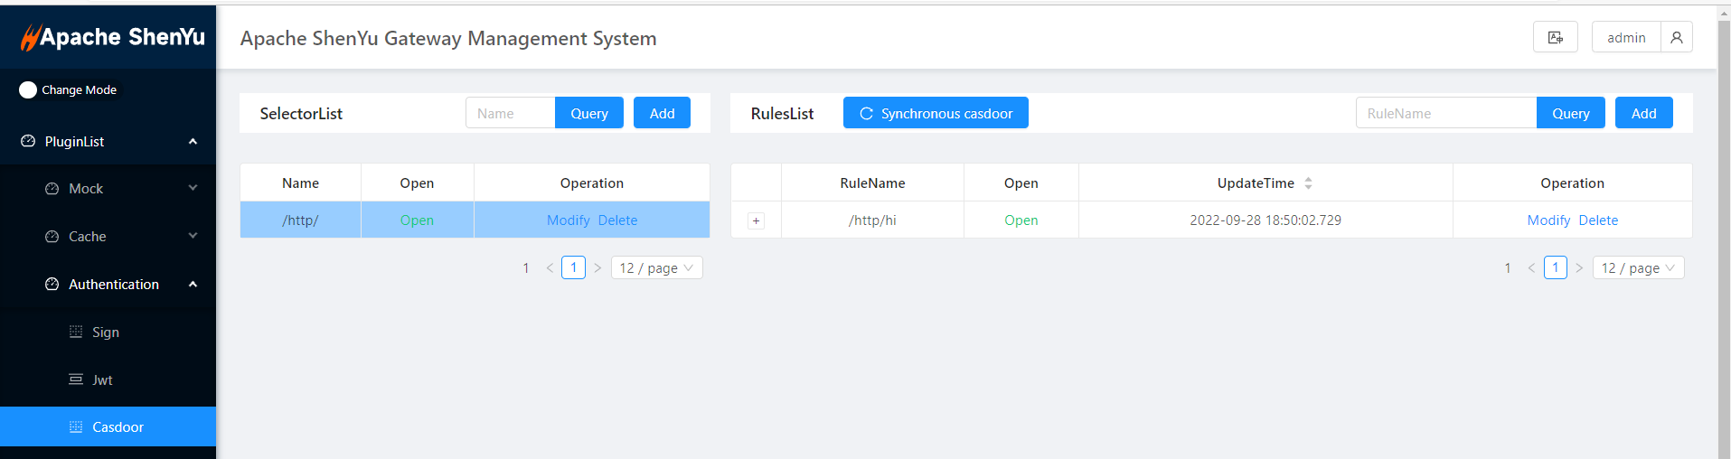This screenshot has width=1731, height=459.
Task: Expand the Cache menu item
Action: pyautogui.click(x=193, y=236)
